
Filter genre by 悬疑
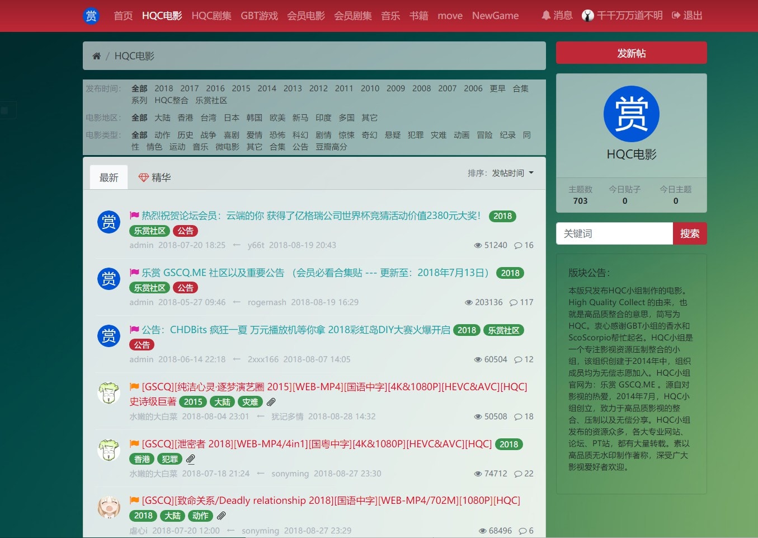[x=393, y=135]
